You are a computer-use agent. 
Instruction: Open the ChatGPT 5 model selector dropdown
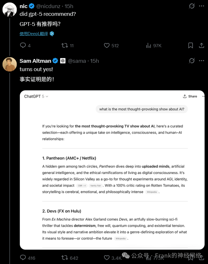pos(36,97)
